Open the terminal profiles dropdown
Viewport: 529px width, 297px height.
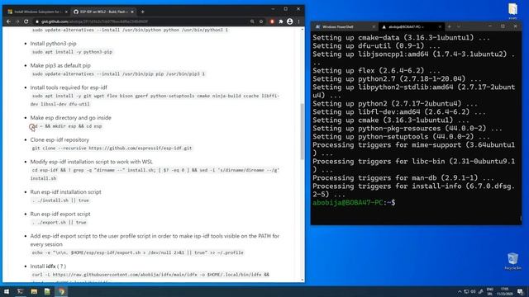click(x=459, y=26)
